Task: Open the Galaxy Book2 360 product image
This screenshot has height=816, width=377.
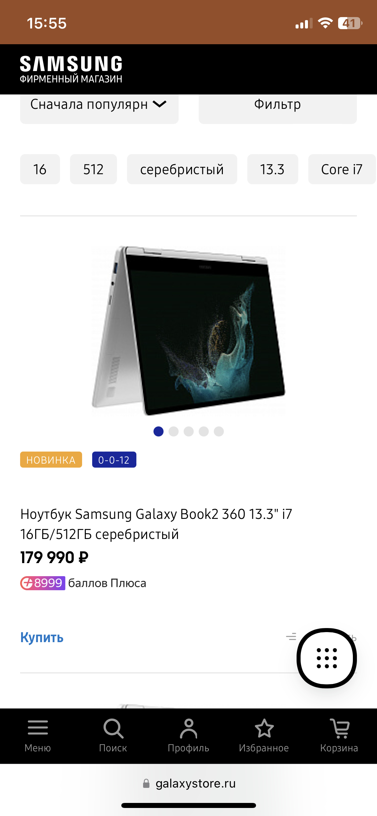Action: click(x=188, y=331)
